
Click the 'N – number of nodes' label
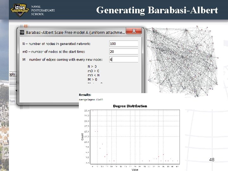pos(56,44)
